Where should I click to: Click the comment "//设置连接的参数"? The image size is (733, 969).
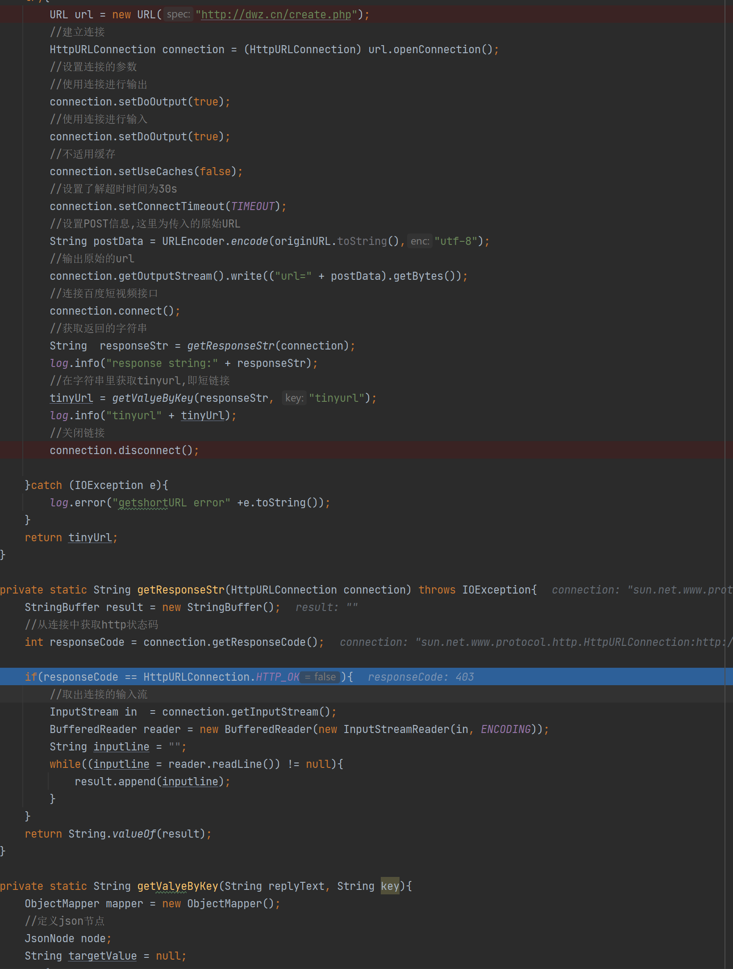[x=93, y=67]
